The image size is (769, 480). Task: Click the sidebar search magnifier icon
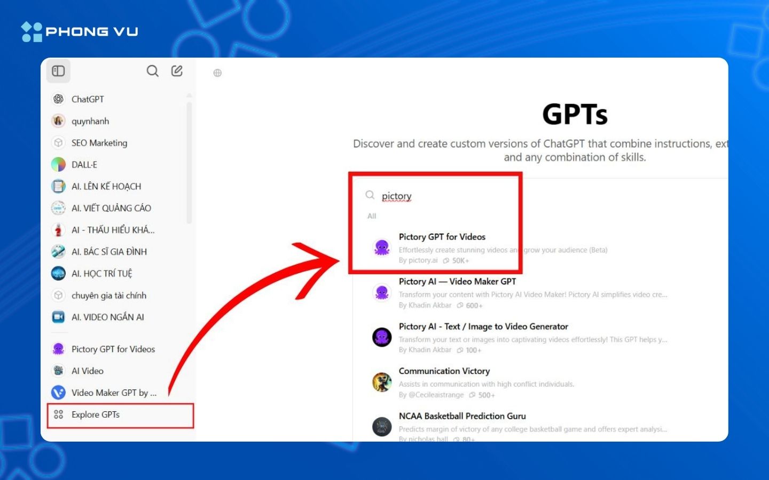pyautogui.click(x=152, y=71)
